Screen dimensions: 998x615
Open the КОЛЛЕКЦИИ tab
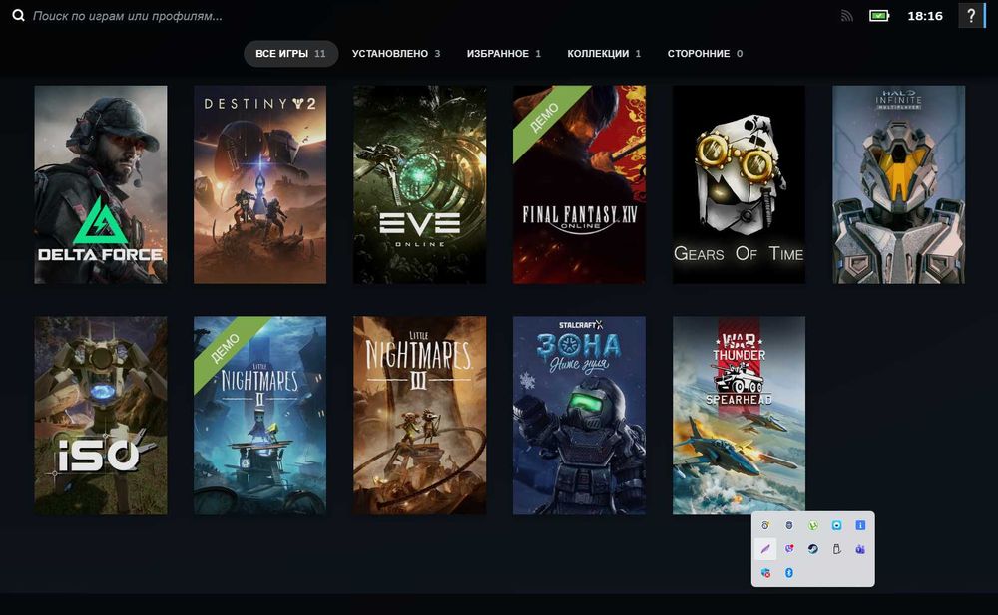tap(604, 54)
